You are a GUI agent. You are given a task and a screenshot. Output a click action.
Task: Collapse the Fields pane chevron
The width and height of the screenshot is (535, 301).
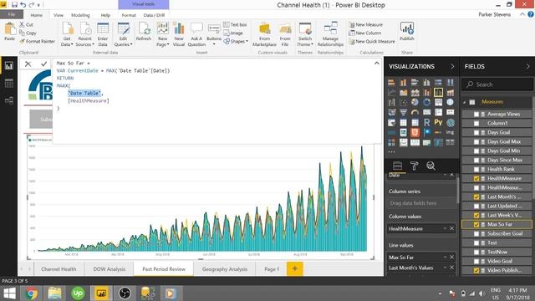527,66
